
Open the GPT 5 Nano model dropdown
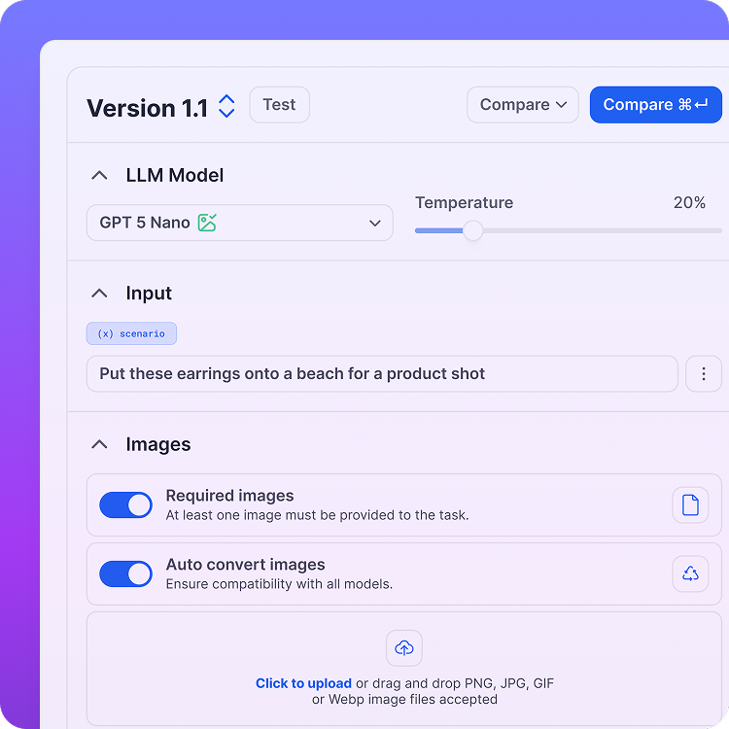240,223
